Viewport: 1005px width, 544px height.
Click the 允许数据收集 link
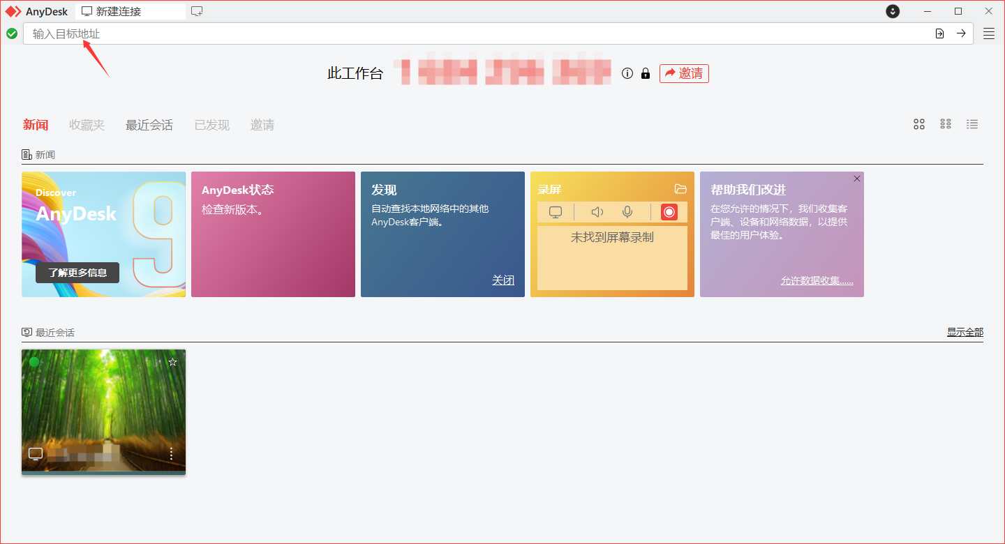(x=817, y=281)
